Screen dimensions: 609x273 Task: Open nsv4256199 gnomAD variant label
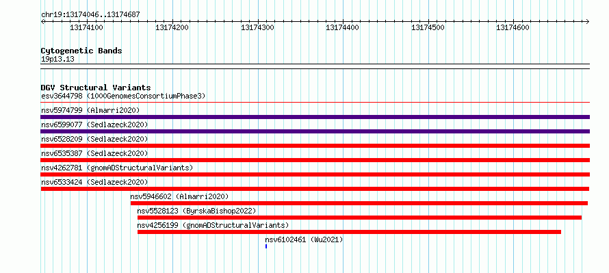point(213,225)
